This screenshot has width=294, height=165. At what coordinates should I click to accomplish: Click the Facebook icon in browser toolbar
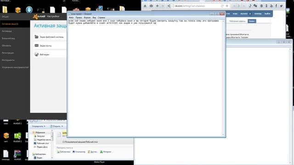point(276,6)
